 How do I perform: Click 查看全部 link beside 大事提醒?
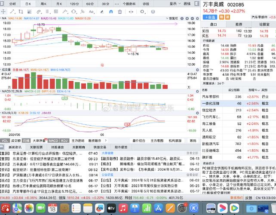tap(193, 153)
